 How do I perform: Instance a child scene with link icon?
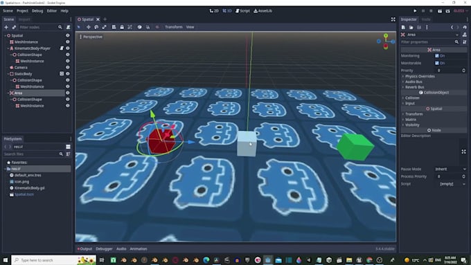pyautogui.click(x=14, y=27)
